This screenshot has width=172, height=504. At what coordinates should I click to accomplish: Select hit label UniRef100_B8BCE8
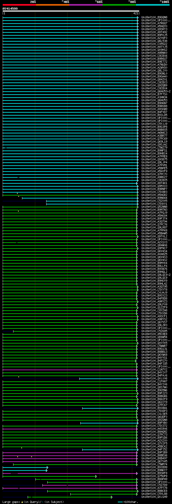pyautogui.click(x=154, y=491)
